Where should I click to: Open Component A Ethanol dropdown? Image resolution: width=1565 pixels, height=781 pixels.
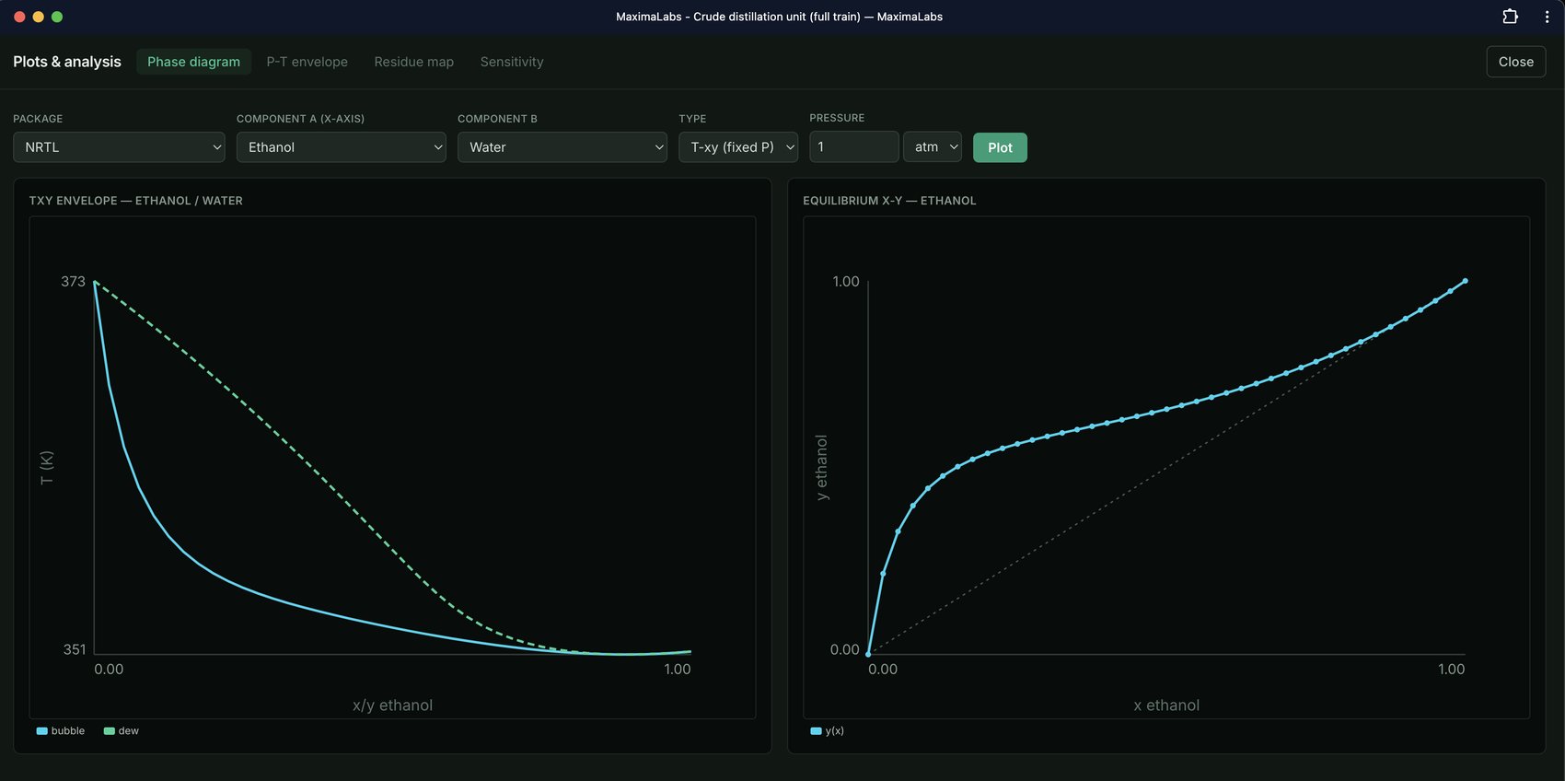(342, 147)
